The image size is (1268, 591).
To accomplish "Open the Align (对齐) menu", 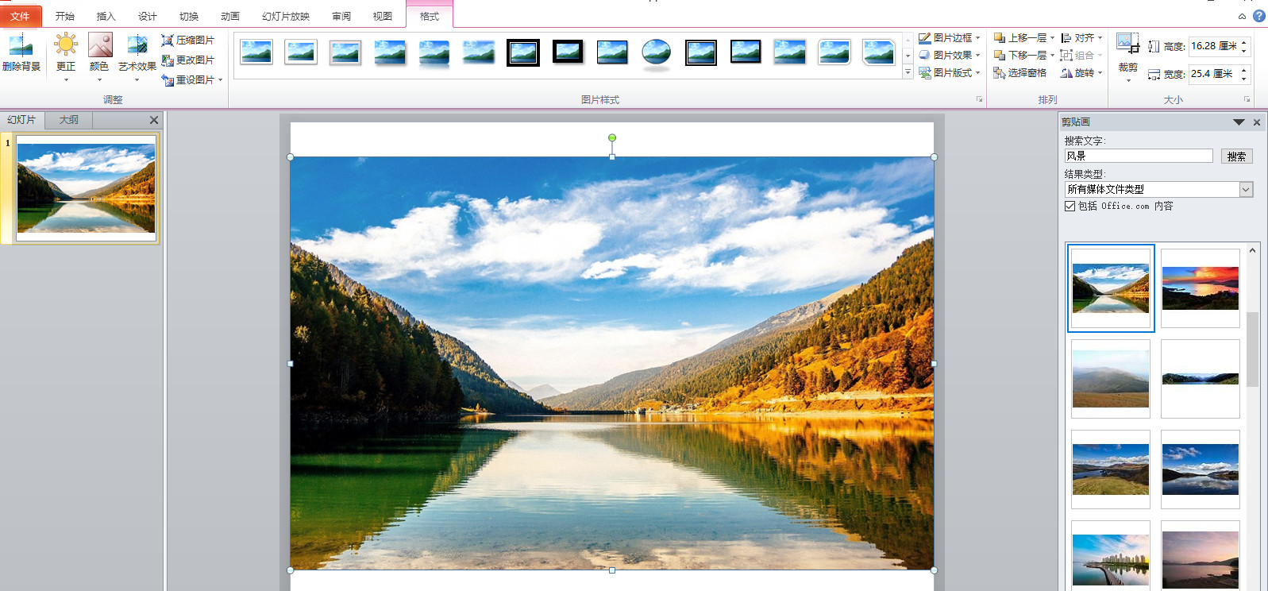I will [x=1081, y=37].
